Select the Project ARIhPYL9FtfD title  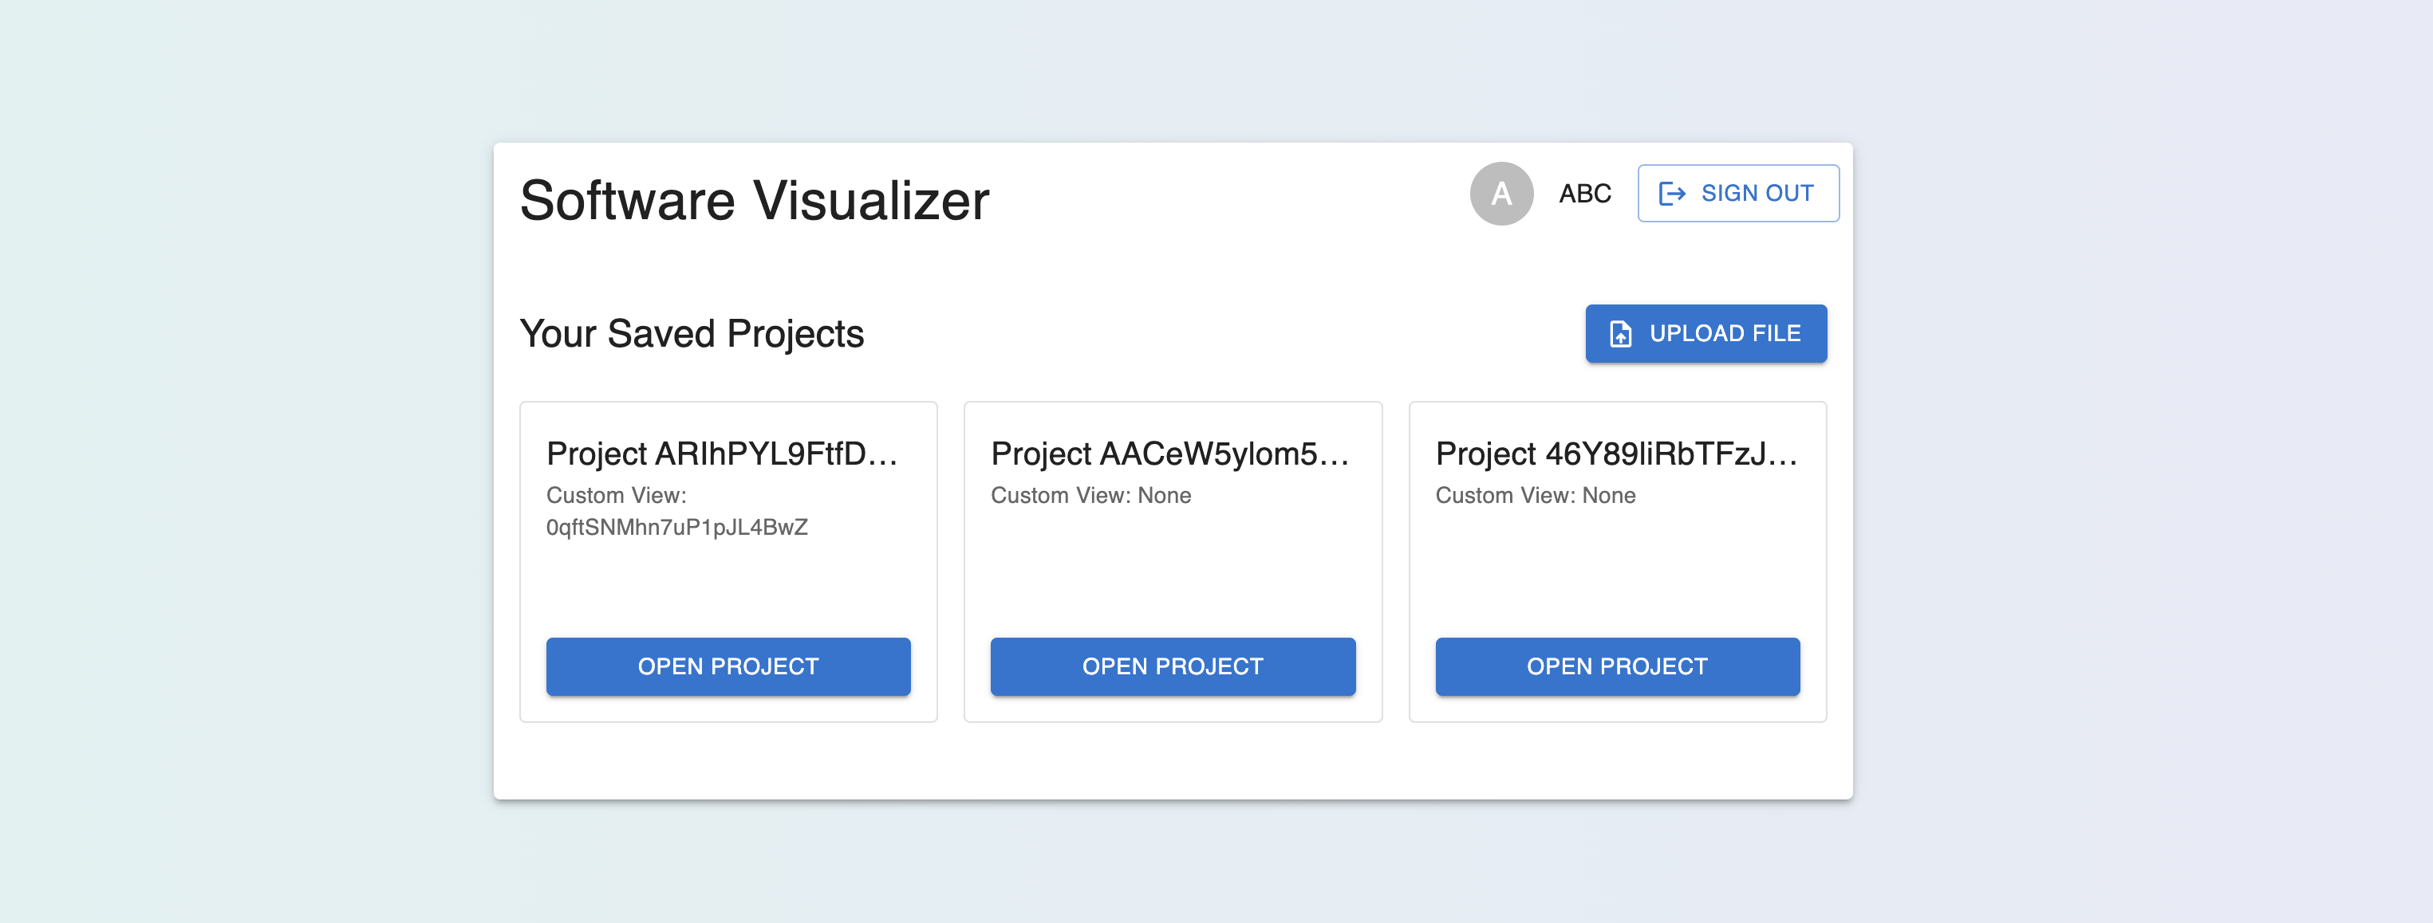pyautogui.click(x=722, y=454)
